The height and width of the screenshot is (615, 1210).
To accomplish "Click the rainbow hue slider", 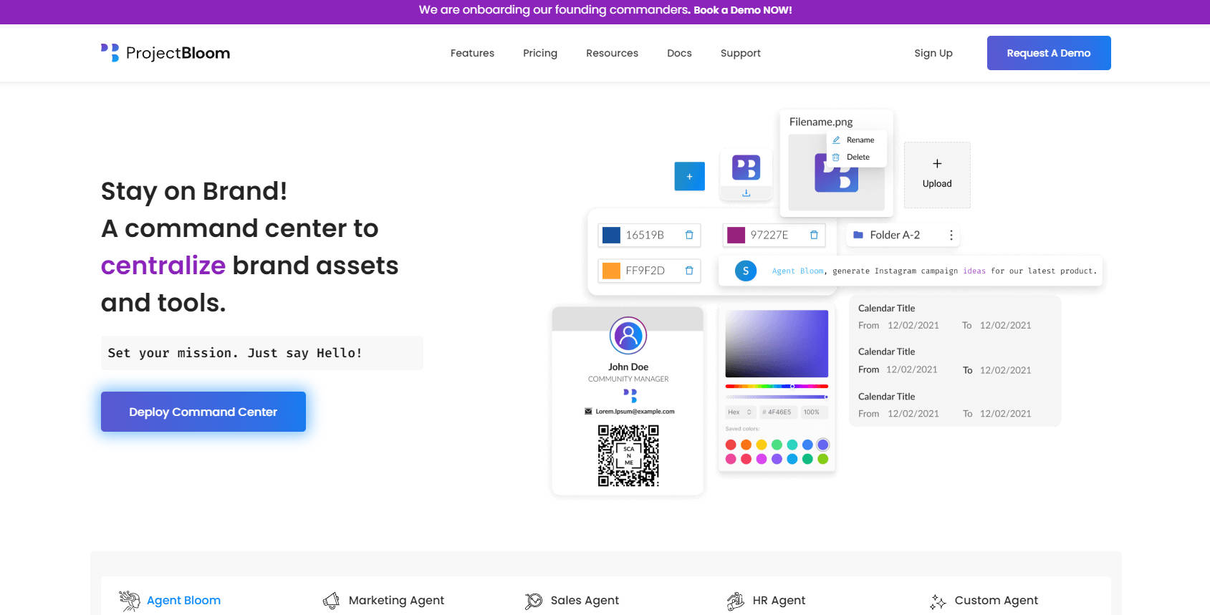I will pyautogui.click(x=777, y=387).
